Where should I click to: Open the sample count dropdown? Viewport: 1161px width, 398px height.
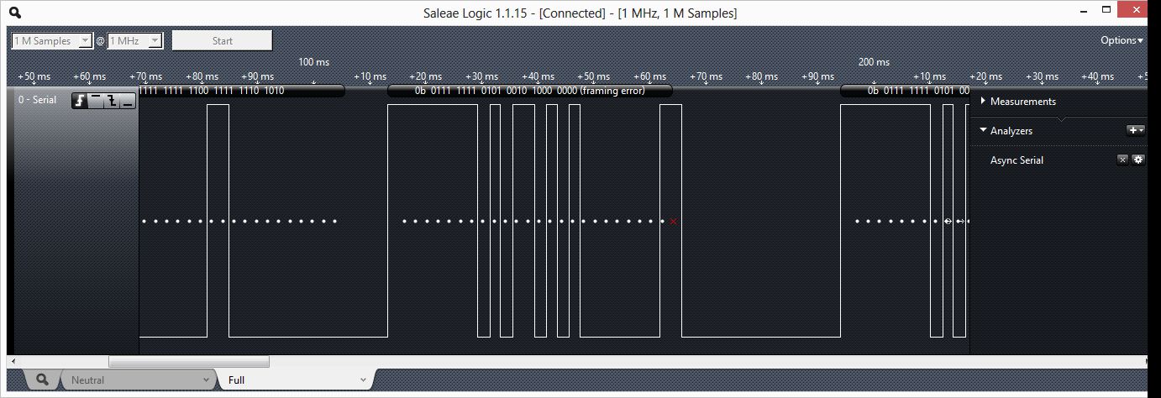pyautogui.click(x=51, y=40)
